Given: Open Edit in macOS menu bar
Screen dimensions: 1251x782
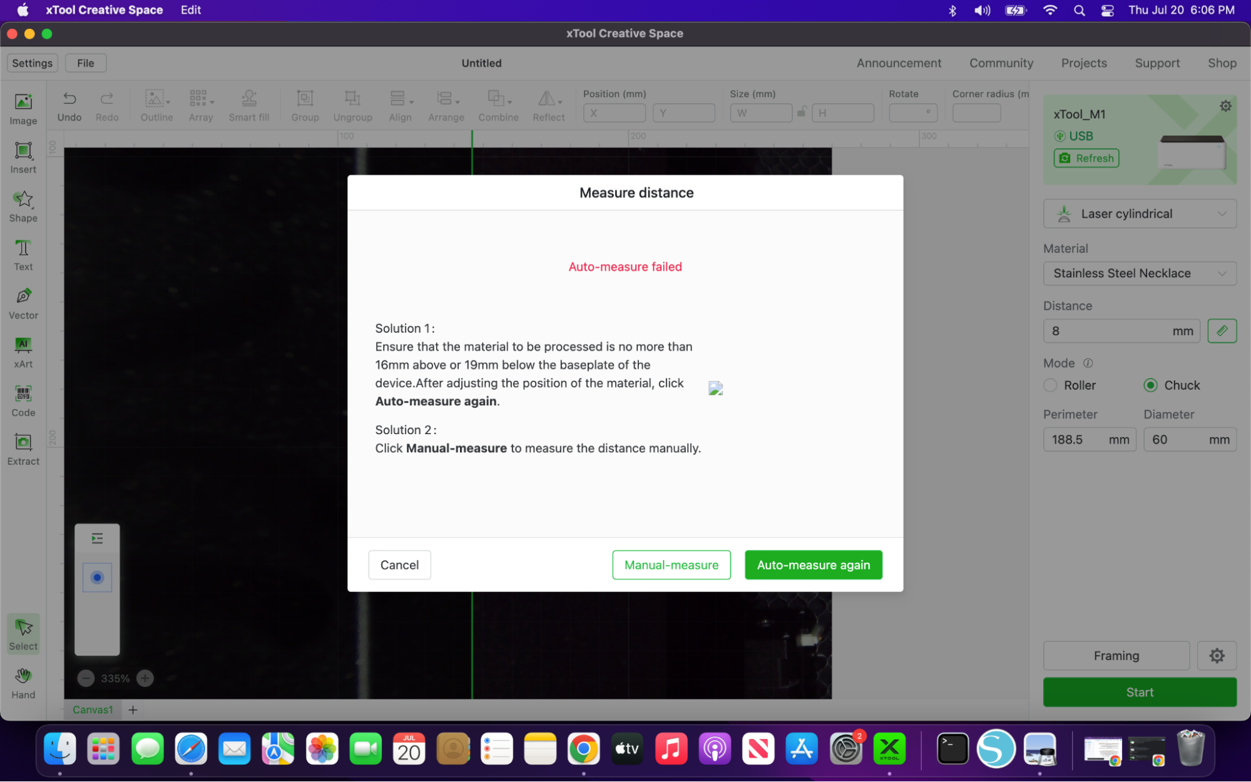Looking at the screenshot, I should (x=190, y=10).
